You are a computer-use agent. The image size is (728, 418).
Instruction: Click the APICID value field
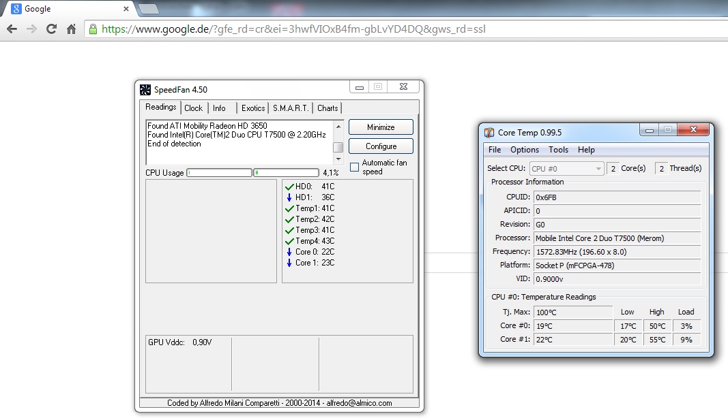click(x=617, y=211)
